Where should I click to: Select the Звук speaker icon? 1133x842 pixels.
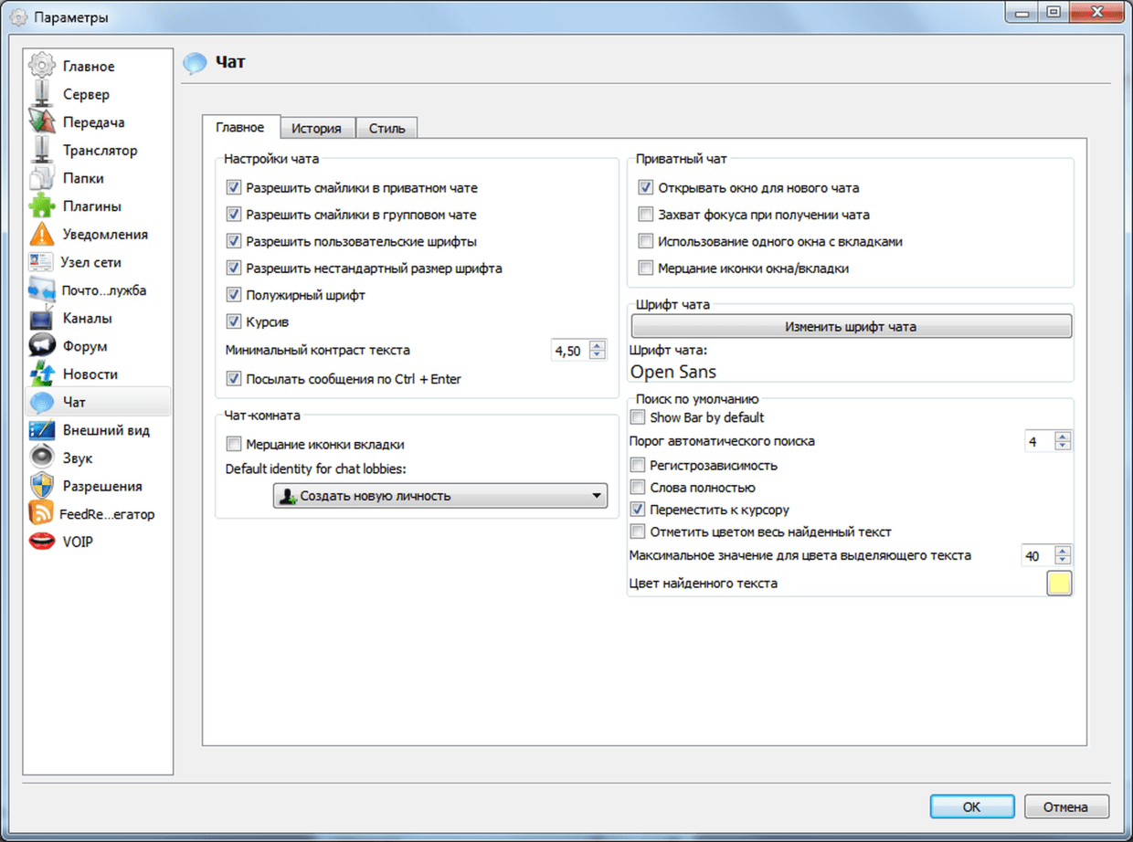[42, 458]
